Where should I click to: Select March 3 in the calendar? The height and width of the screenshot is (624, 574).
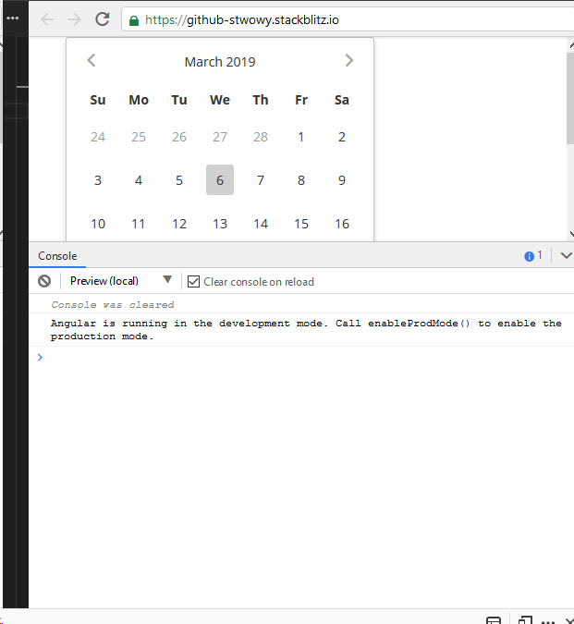pos(98,180)
